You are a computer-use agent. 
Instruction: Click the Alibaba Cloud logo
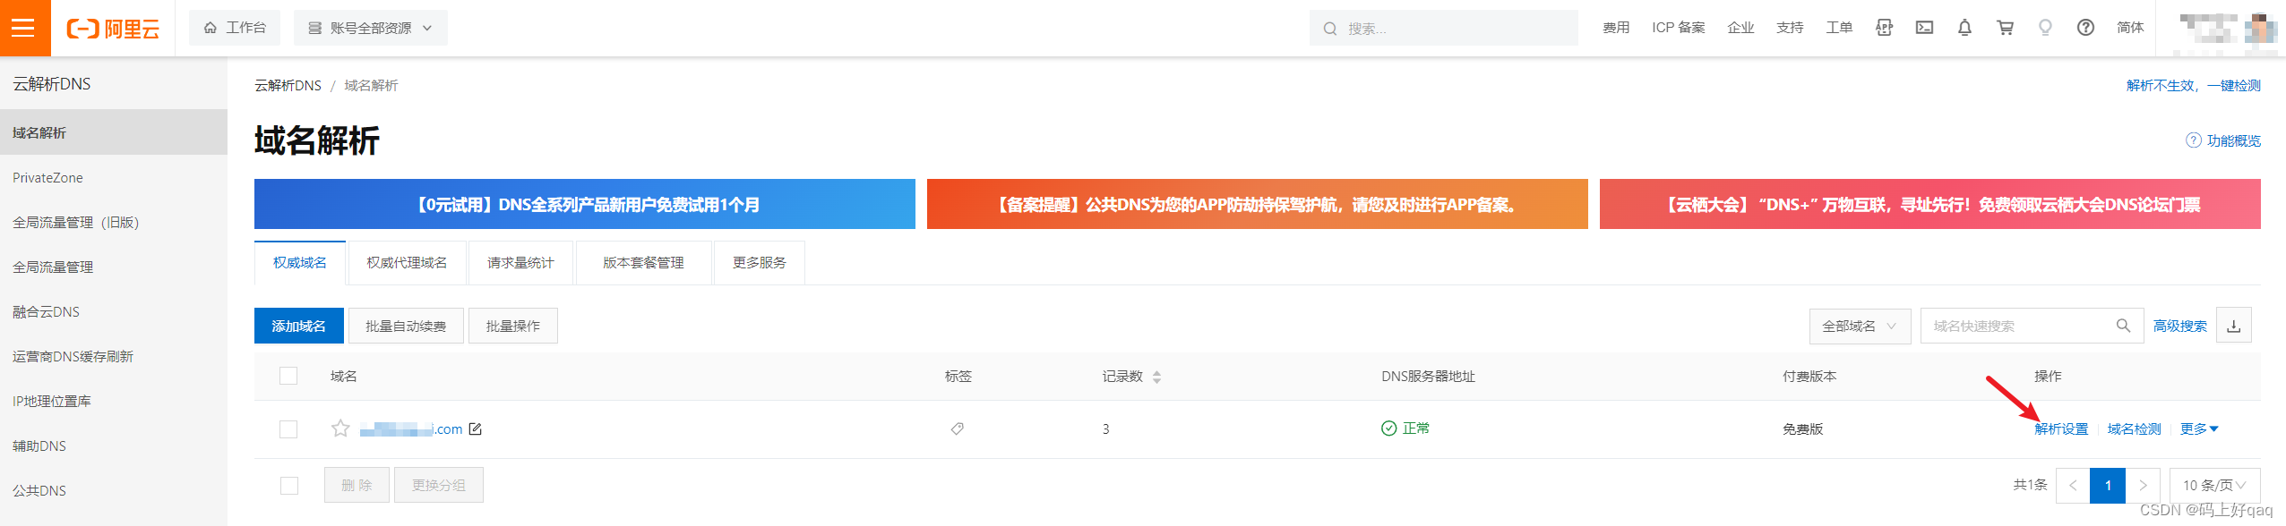(113, 29)
